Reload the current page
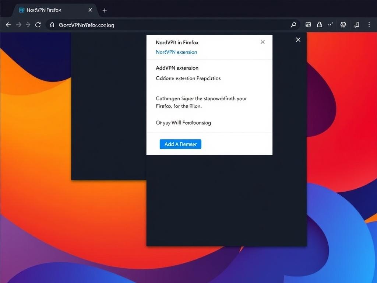The width and height of the screenshot is (377, 283). [38, 25]
